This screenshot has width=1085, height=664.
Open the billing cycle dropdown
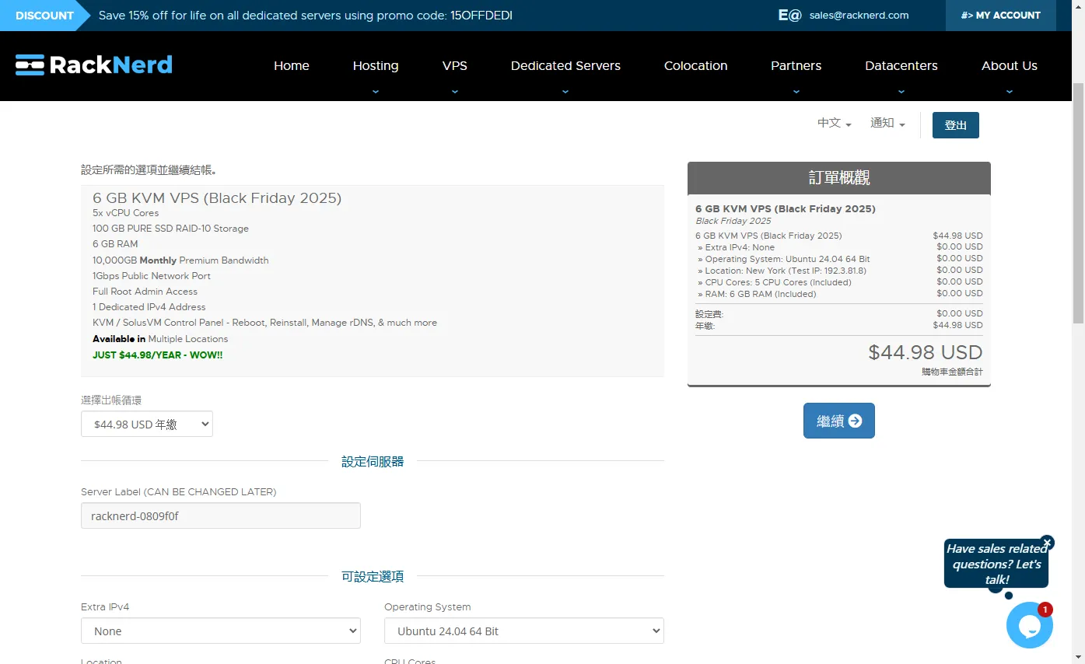147,425
